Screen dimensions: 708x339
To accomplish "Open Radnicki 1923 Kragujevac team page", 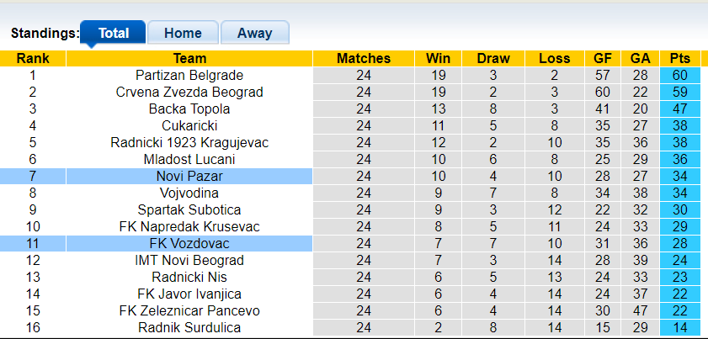I will (x=189, y=142).
